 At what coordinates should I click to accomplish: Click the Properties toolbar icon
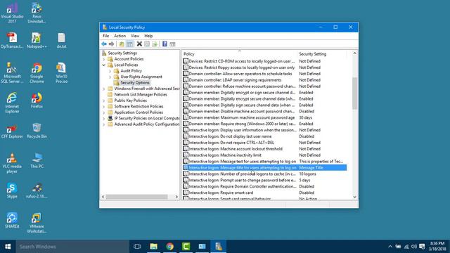[147, 44]
